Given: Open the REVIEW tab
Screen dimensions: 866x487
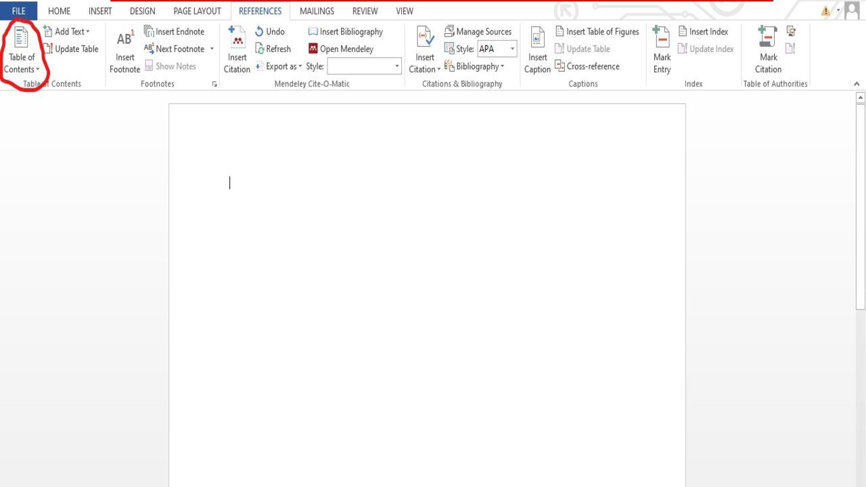Looking at the screenshot, I should pyautogui.click(x=365, y=11).
